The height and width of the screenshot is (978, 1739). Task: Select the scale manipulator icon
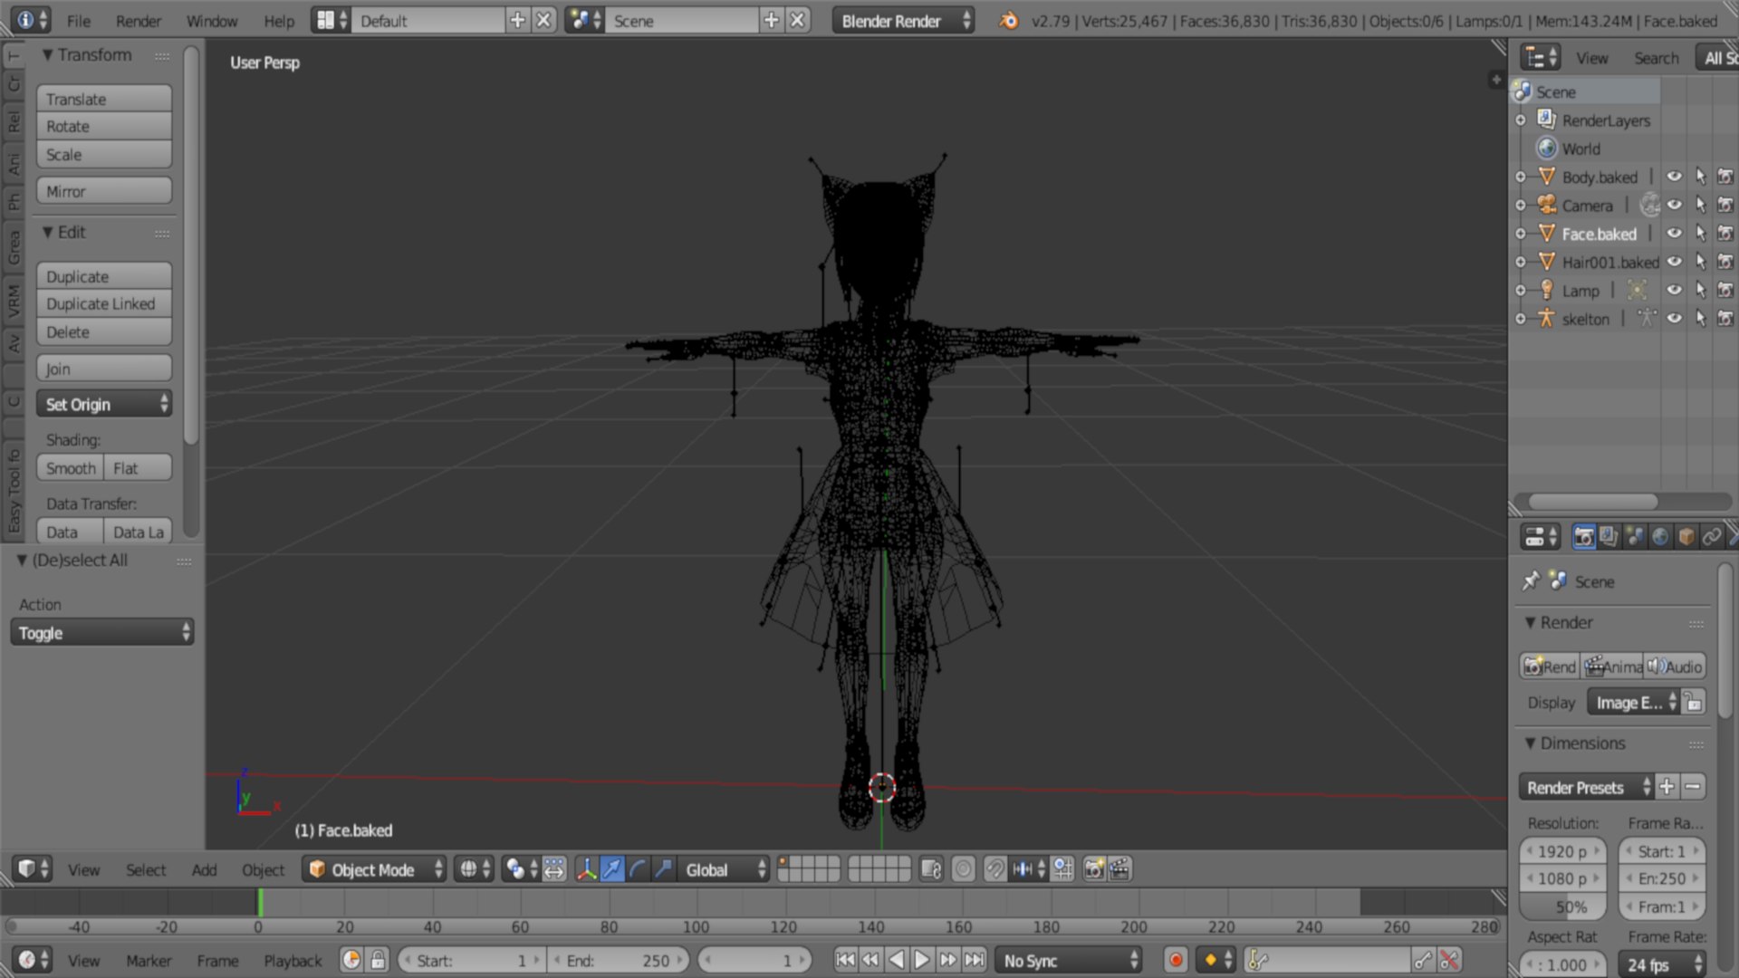663,869
